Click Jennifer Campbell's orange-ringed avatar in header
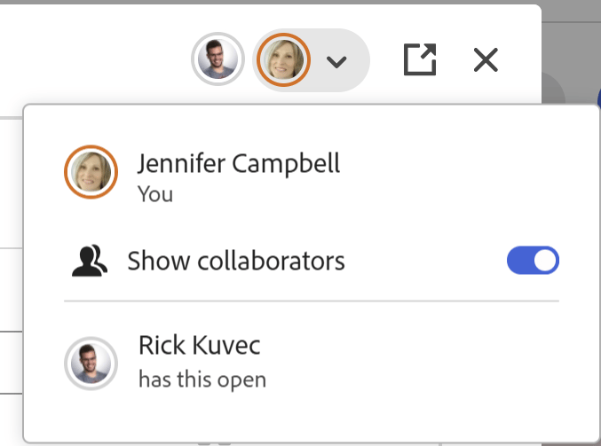The image size is (601, 446). coord(282,60)
